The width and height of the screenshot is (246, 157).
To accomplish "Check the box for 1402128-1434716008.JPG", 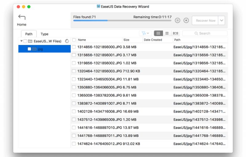I will 74,111.
